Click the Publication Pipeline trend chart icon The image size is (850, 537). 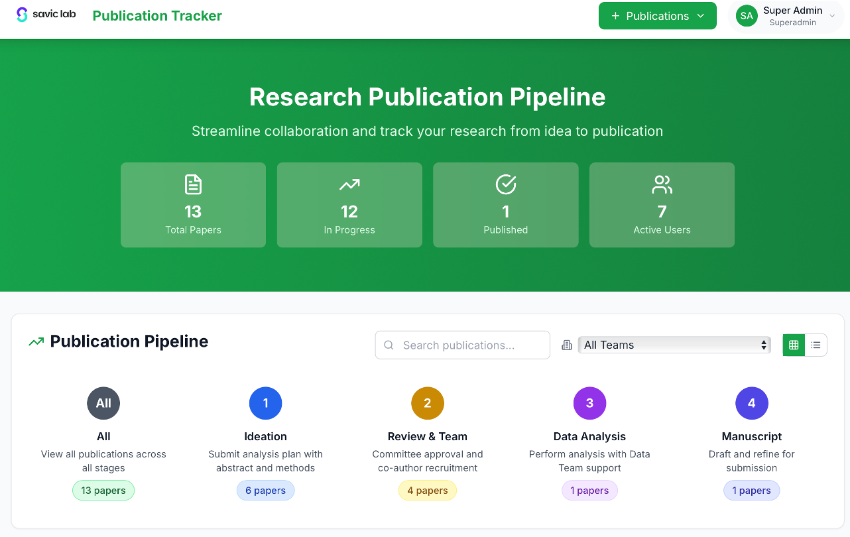(x=35, y=341)
